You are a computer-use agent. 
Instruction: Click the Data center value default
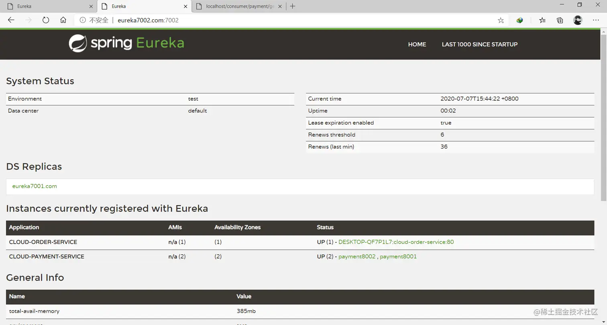(x=198, y=111)
